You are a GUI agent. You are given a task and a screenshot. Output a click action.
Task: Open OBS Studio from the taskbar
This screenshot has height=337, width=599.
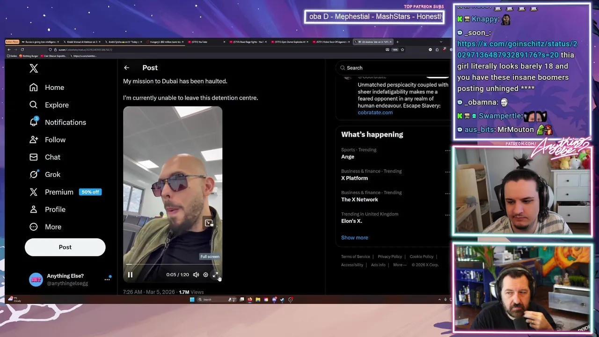tap(291, 300)
